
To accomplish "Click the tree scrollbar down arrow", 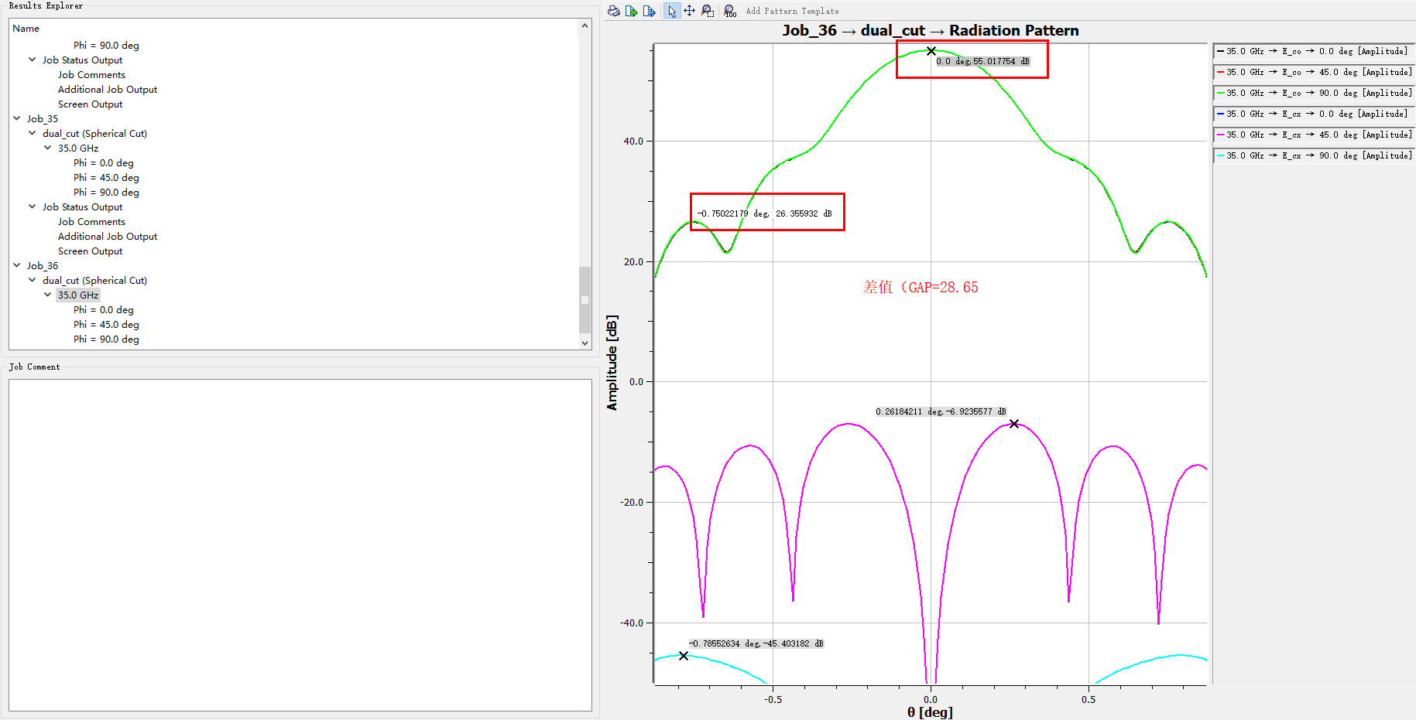I will point(585,343).
